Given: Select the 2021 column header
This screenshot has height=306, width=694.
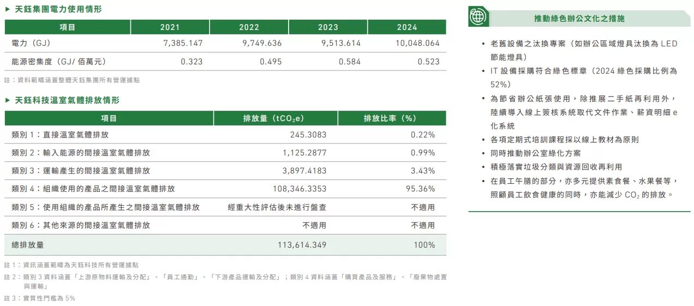Looking at the screenshot, I should [x=170, y=27].
